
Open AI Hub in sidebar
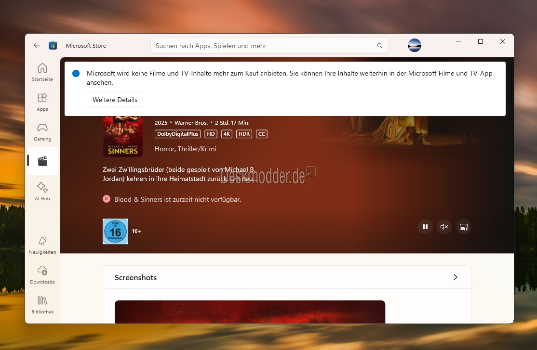tap(42, 192)
